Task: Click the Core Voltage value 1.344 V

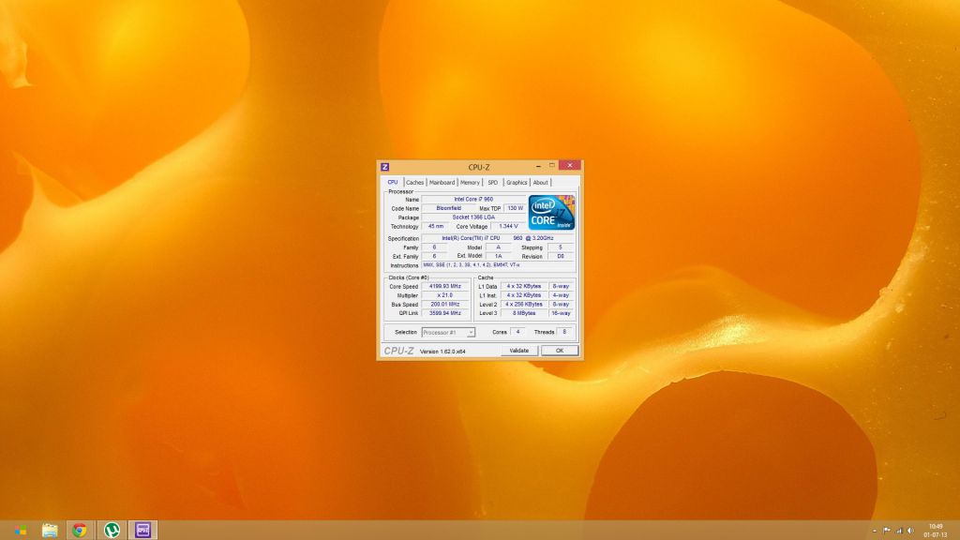Action: tap(508, 227)
